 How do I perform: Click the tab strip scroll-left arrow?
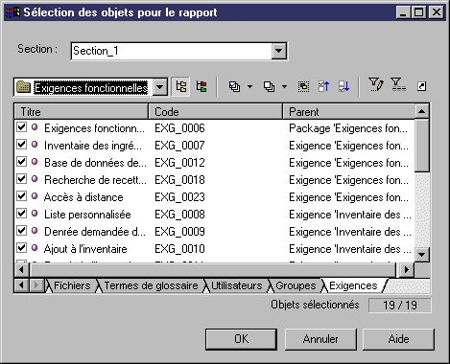tap(21, 285)
